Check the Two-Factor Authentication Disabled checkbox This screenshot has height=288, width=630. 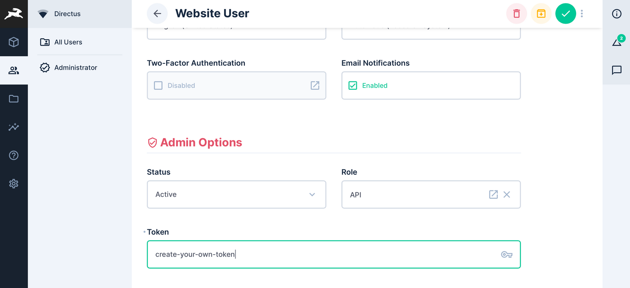158,85
